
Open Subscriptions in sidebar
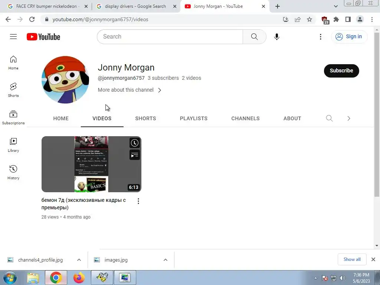click(x=13, y=118)
